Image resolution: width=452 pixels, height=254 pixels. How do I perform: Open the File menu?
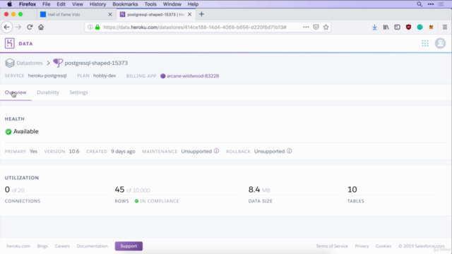click(x=46, y=4)
